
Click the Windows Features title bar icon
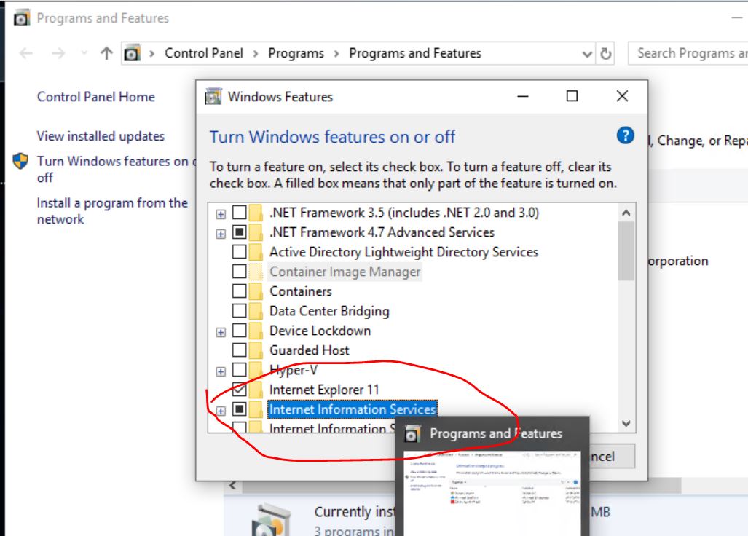pos(212,95)
